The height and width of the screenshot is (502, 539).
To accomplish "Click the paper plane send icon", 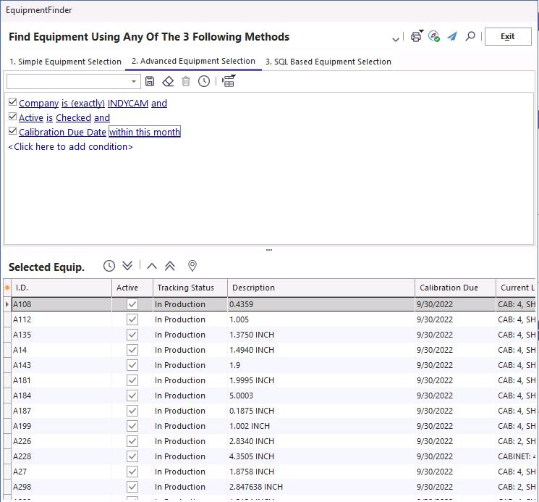I will coord(452,36).
